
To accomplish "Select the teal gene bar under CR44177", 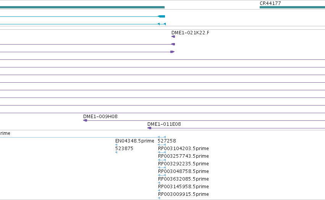I will click(292, 7).
